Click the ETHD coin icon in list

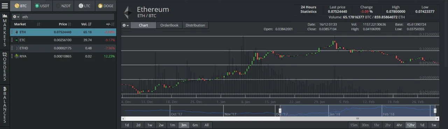pos(16,48)
